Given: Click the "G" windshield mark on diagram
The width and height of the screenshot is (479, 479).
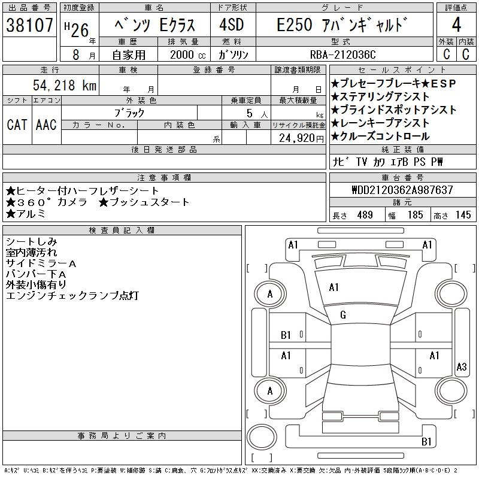Looking at the screenshot, I should click(x=343, y=315).
